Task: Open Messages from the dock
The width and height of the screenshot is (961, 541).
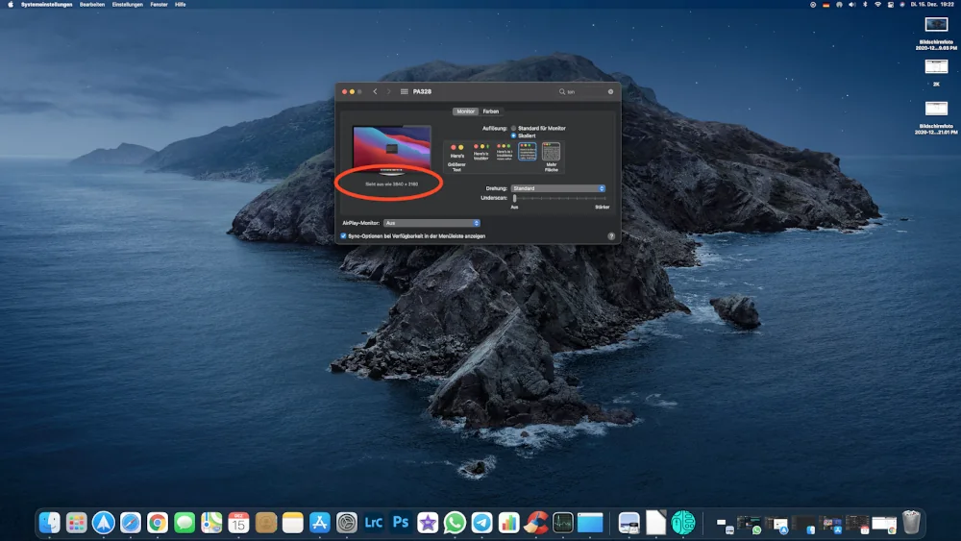Action: [185, 523]
